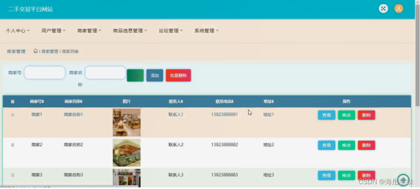Click 商家管理 in the breadcrumb trail
The image size is (420, 189).
point(50,52)
